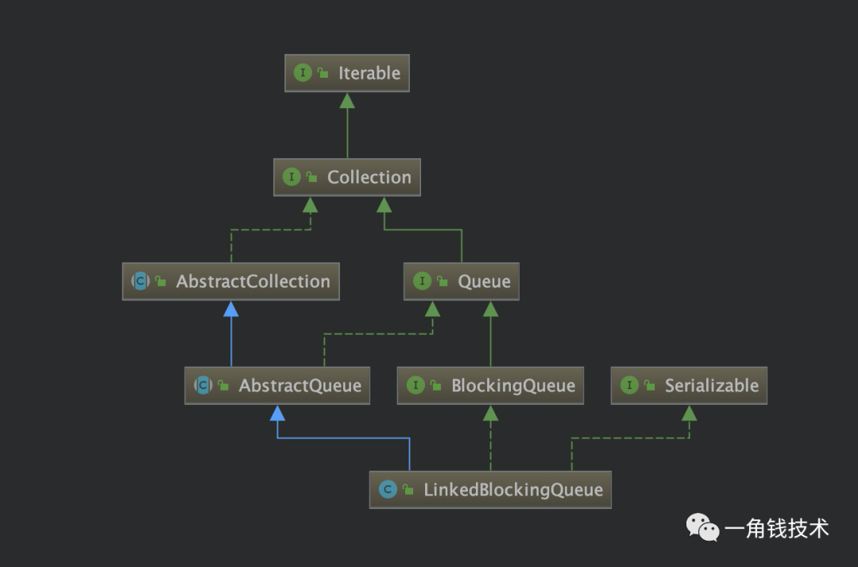Viewport: 858px width, 567px height.
Task: Select the Collection node label
Action: pos(369,177)
